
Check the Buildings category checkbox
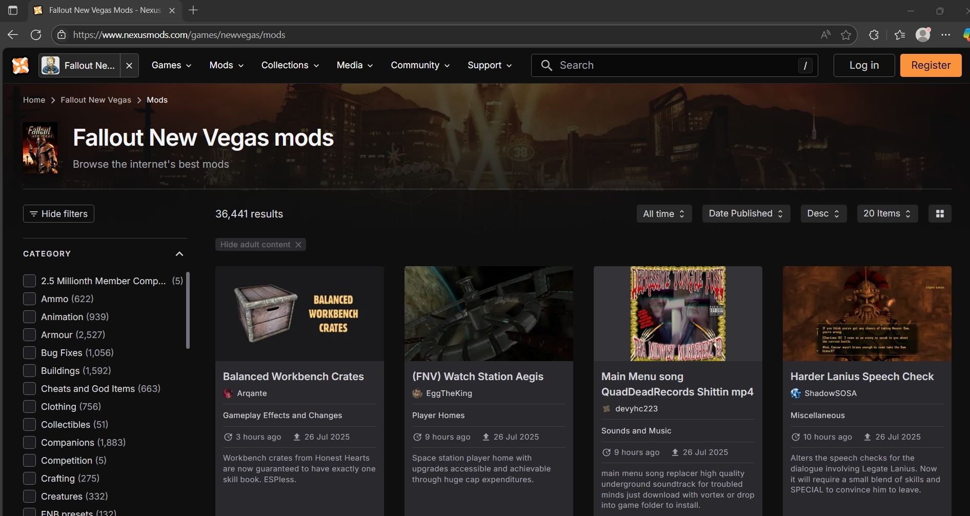29,371
